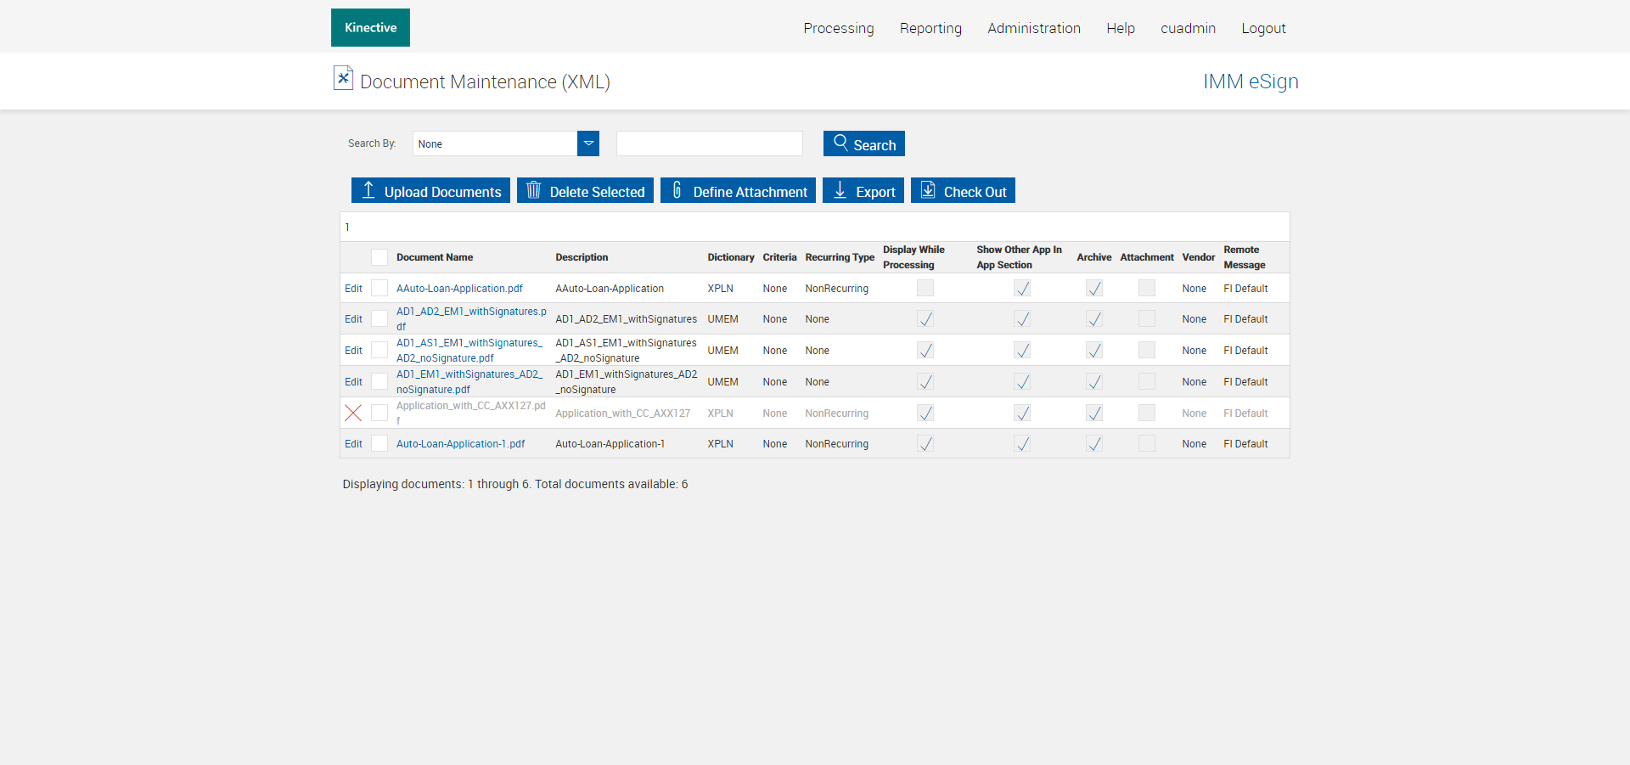Click the search text input field
The image size is (1630, 765).
pos(709,143)
